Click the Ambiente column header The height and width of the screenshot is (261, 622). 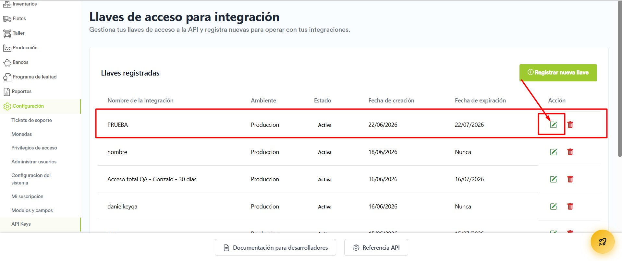click(x=263, y=101)
